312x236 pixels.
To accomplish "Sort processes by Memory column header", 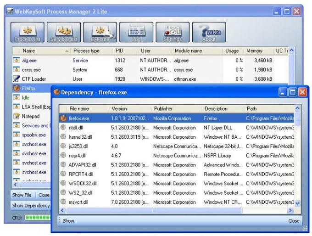I will (x=258, y=51).
